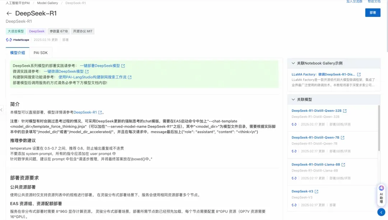Screen dimensions: 388x220
Task: Open 加入交流群 link
Action: pos(354,1)
